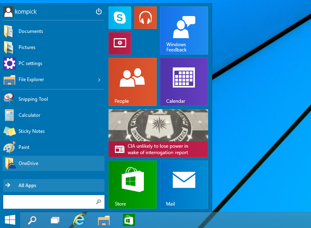Image resolution: width=311 pixels, height=228 pixels.
Task: Launch Internet Explorer from the taskbar
Action: point(79,220)
